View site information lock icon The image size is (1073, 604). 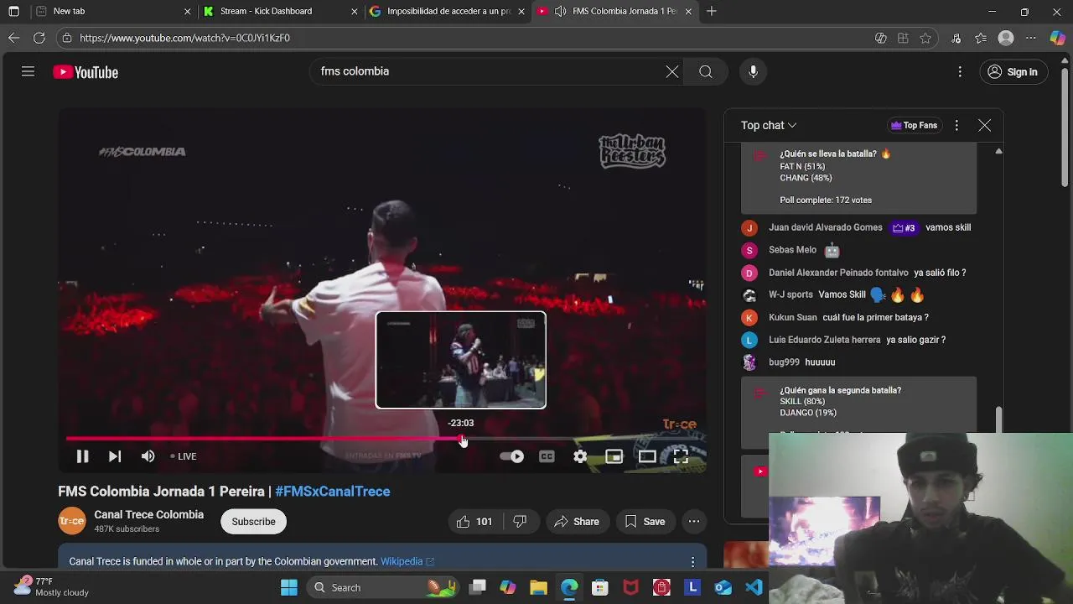coord(67,38)
